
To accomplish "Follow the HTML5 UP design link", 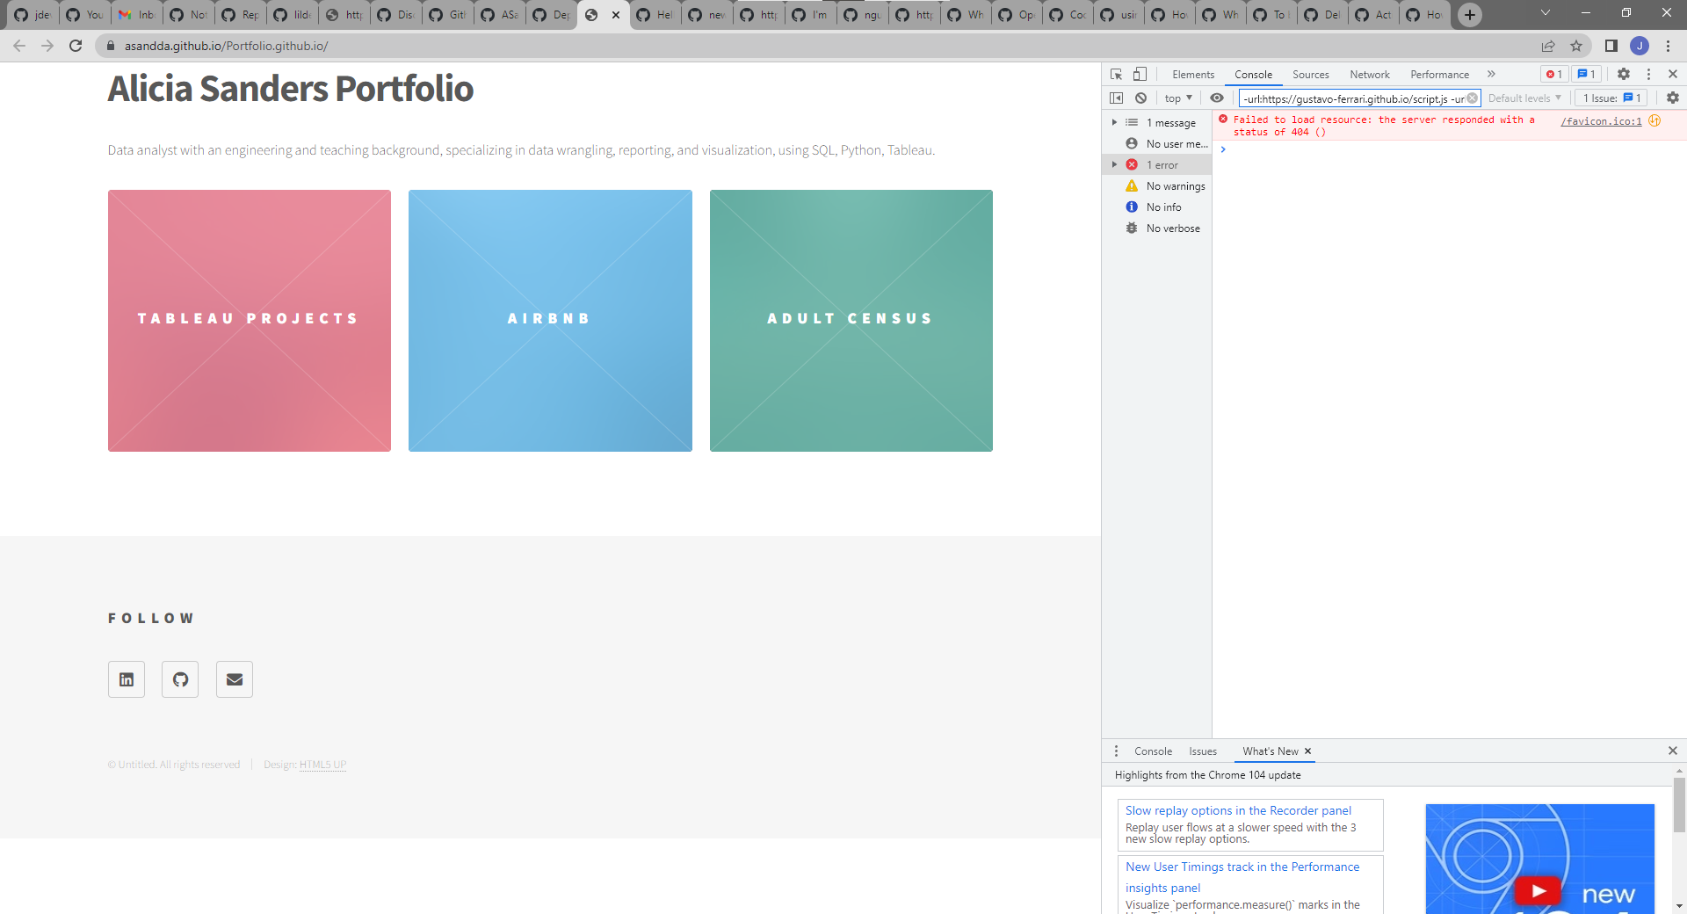I will pyautogui.click(x=322, y=765).
